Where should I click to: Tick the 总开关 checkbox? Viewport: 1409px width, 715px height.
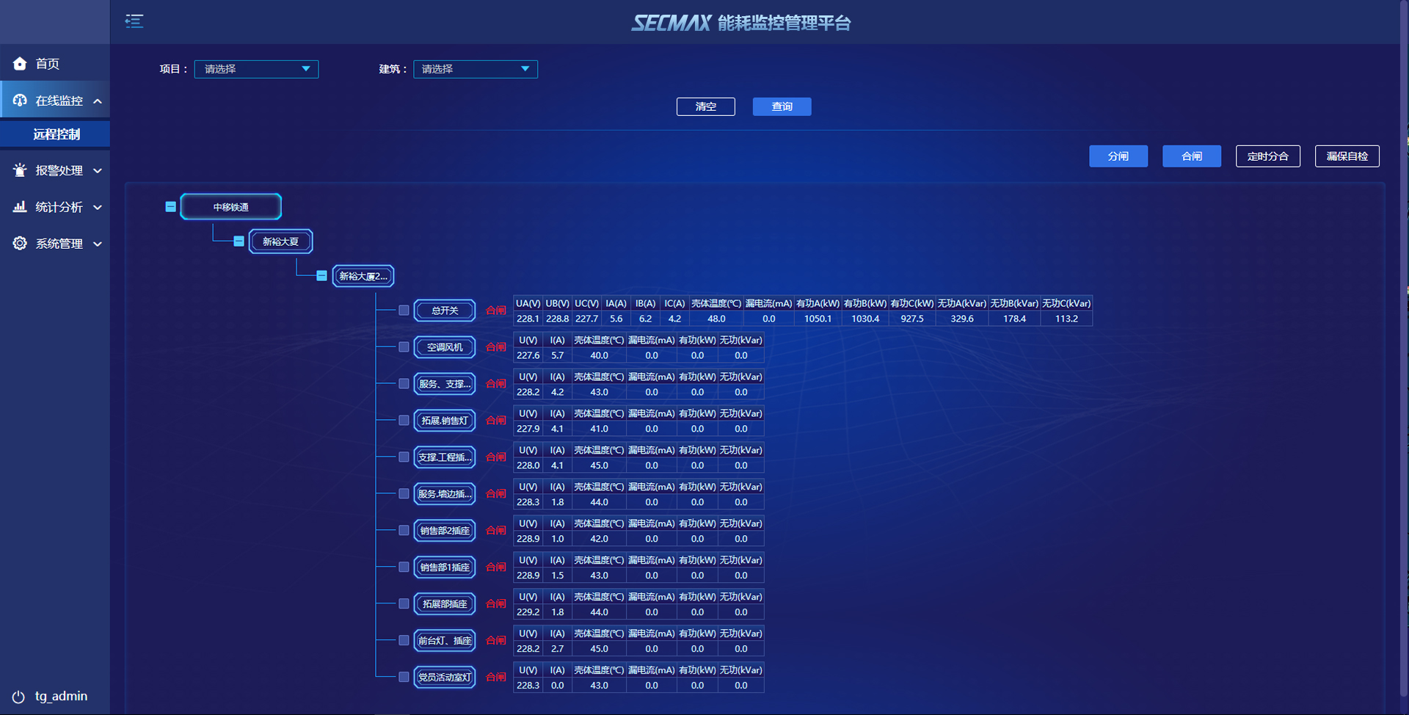pos(404,311)
